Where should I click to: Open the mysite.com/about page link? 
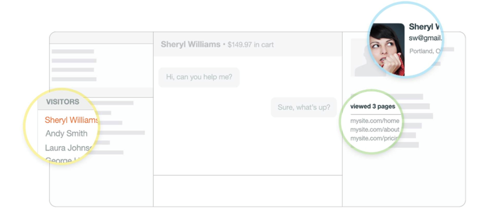point(374,130)
